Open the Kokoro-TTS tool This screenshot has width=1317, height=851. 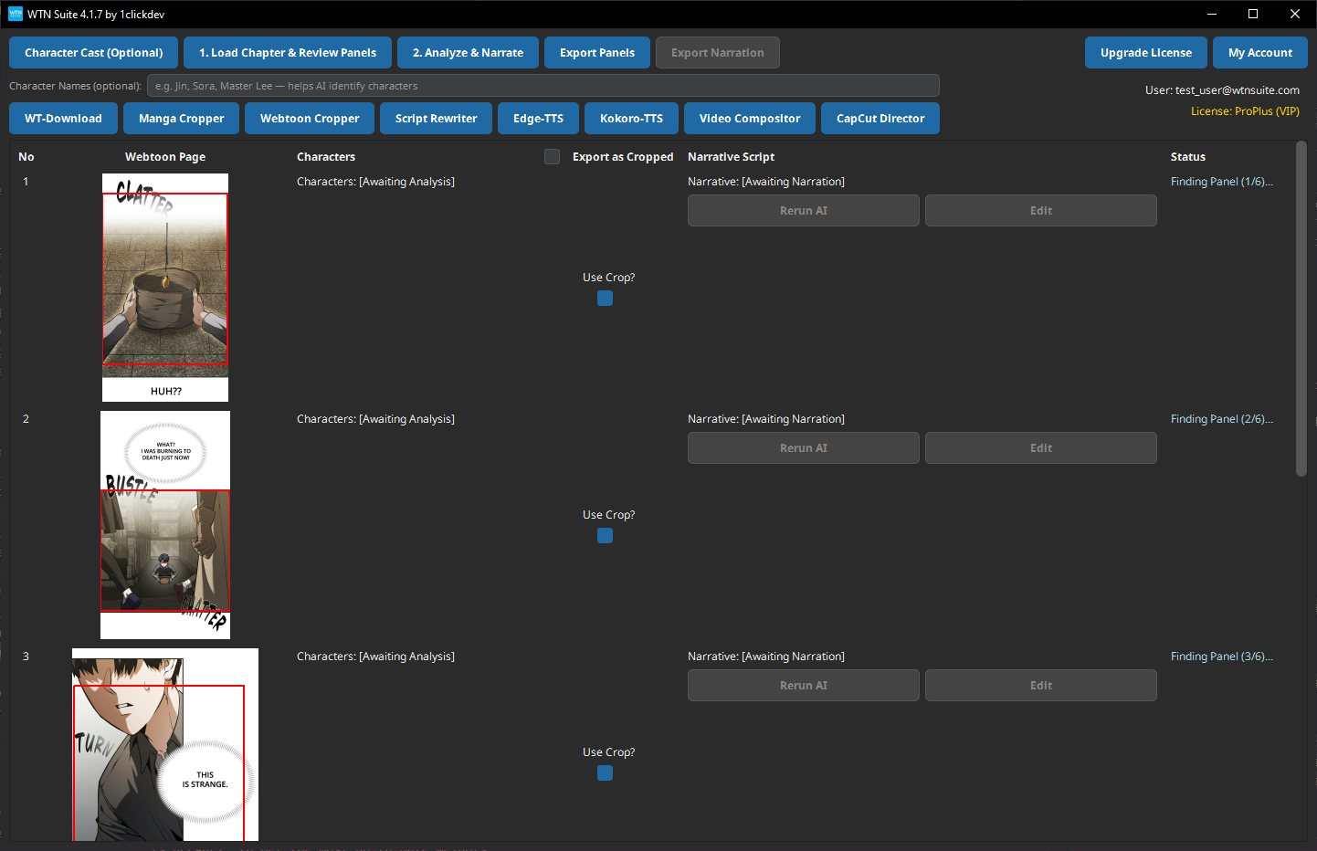click(631, 118)
